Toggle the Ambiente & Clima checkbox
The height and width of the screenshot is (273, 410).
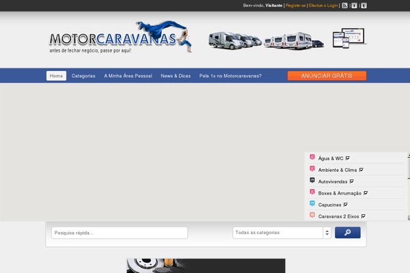point(361,170)
